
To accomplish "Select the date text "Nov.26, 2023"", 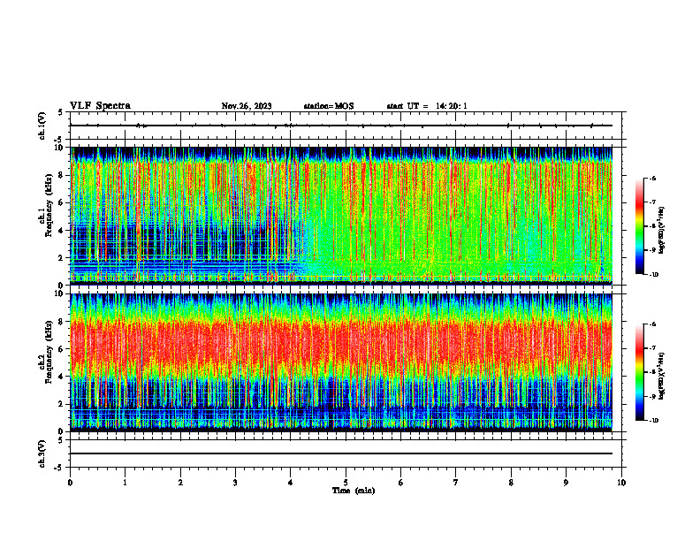I will pos(247,106).
